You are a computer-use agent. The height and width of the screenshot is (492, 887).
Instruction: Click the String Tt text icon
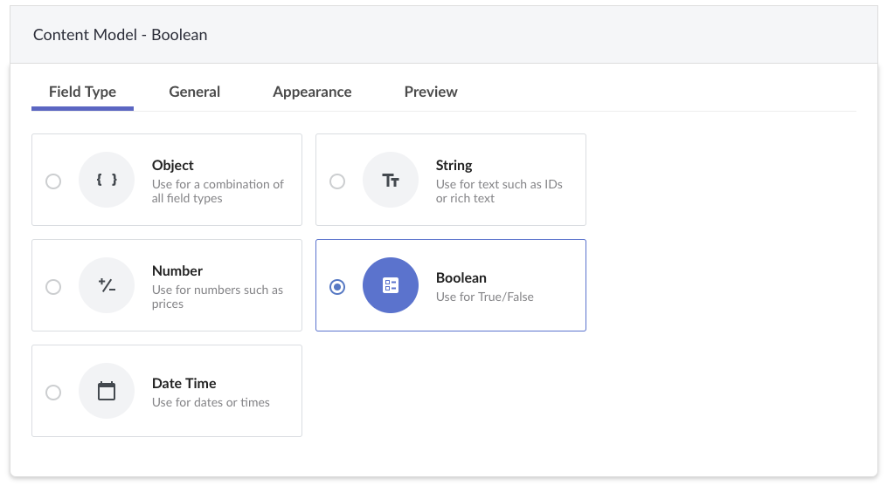click(391, 180)
